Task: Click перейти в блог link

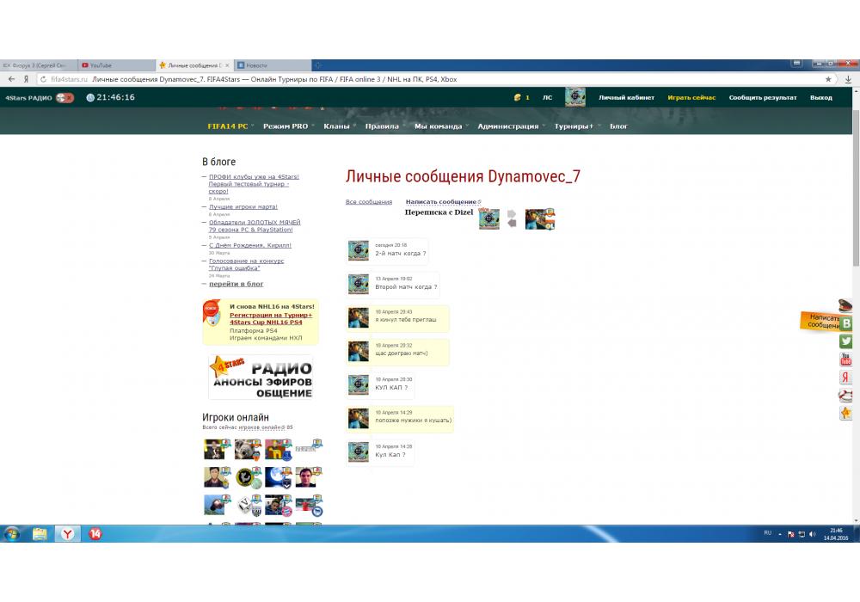Action: [236, 284]
